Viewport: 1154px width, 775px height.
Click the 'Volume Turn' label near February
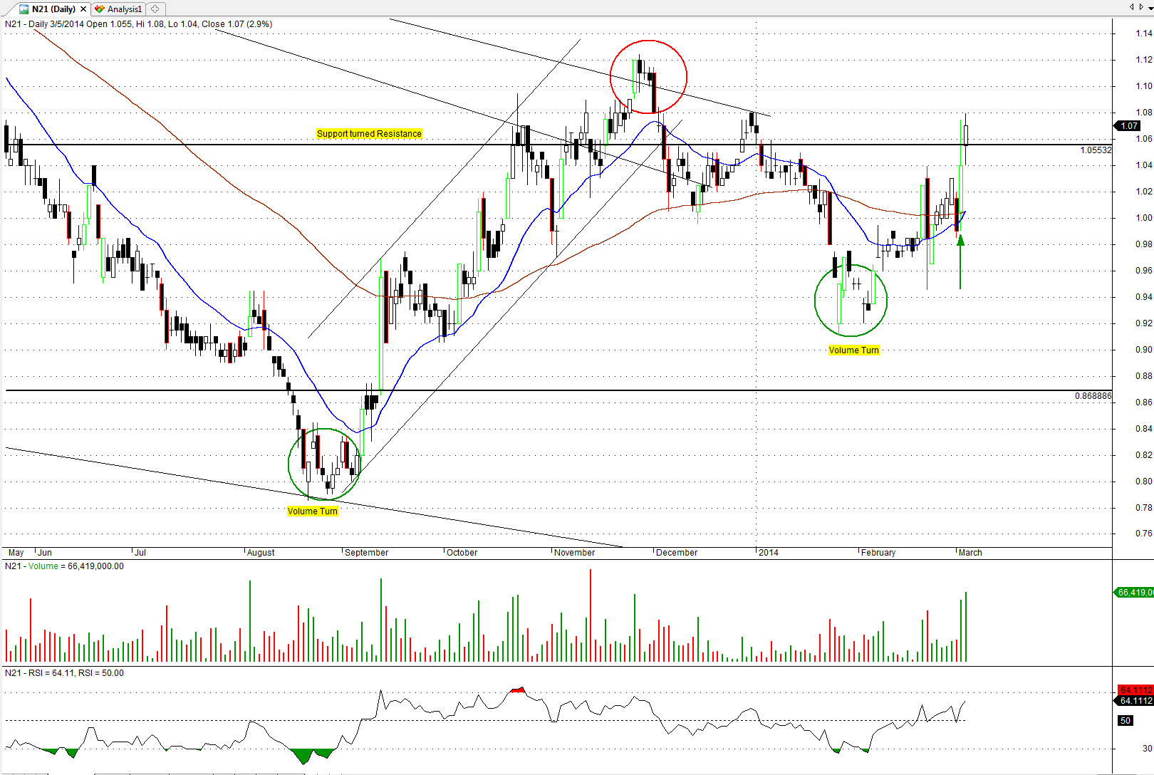coord(853,350)
